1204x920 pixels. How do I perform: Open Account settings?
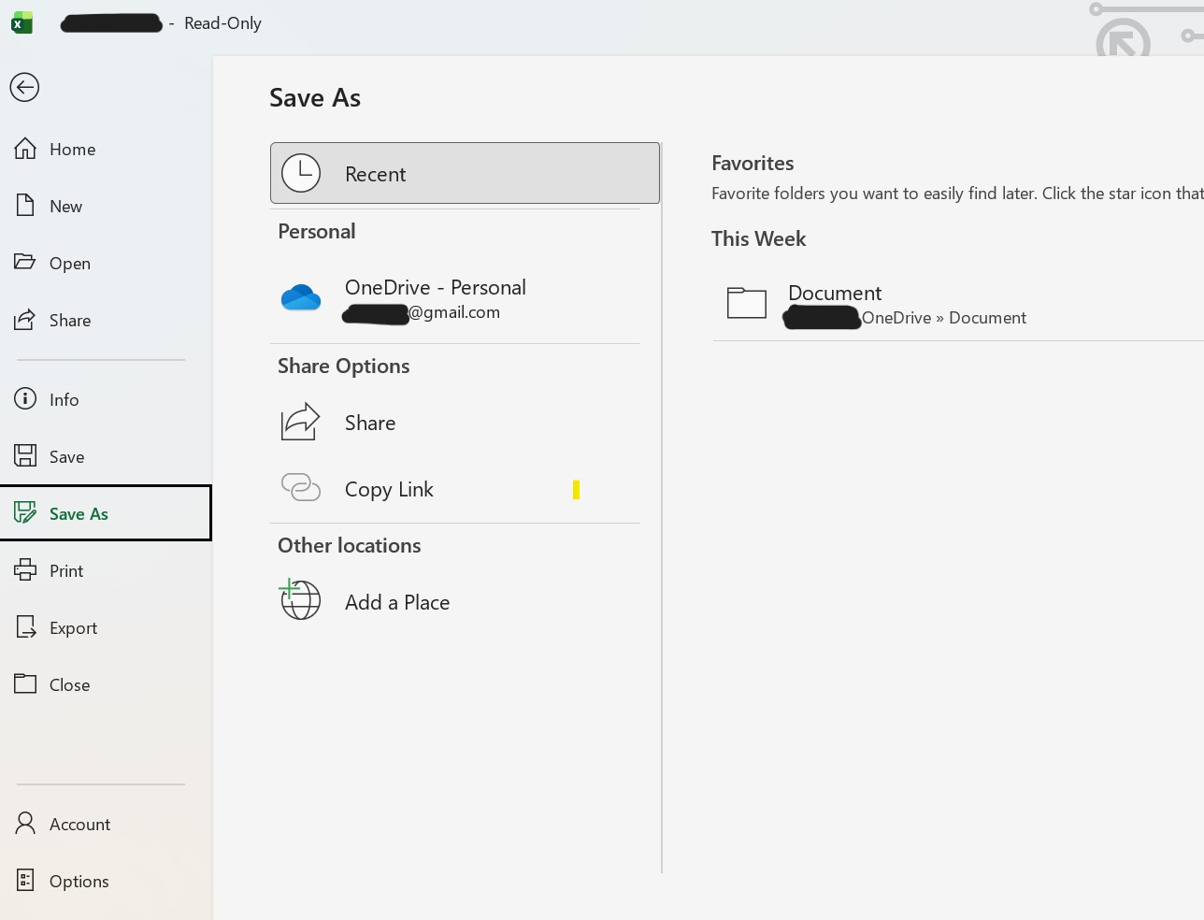pos(106,824)
